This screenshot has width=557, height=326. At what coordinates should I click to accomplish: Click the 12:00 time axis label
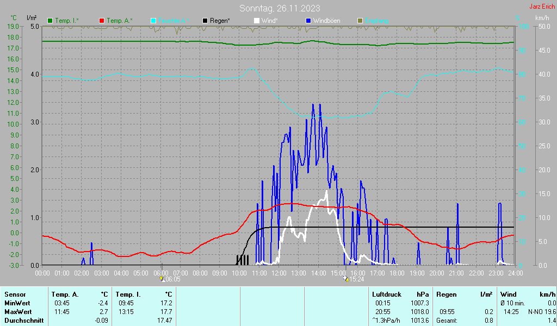pos(279,273)
